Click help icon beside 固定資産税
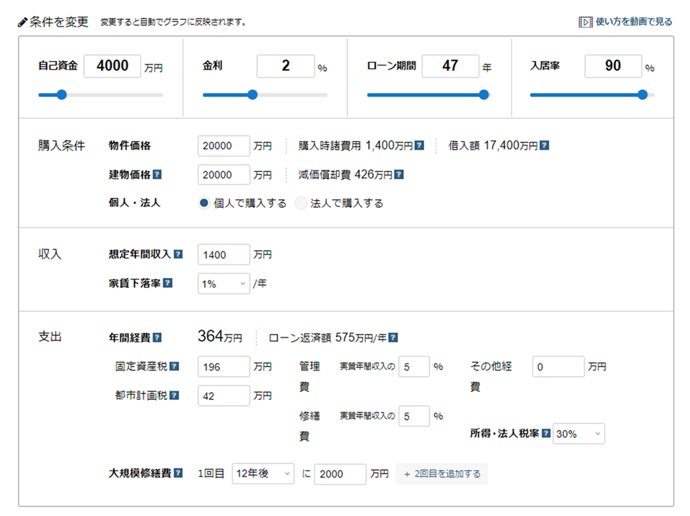Image resolution: width=690 pixels, height=516 pixels. 174,366
